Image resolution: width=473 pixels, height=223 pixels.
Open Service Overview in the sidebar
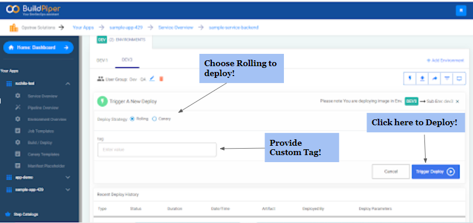[43, 96]
